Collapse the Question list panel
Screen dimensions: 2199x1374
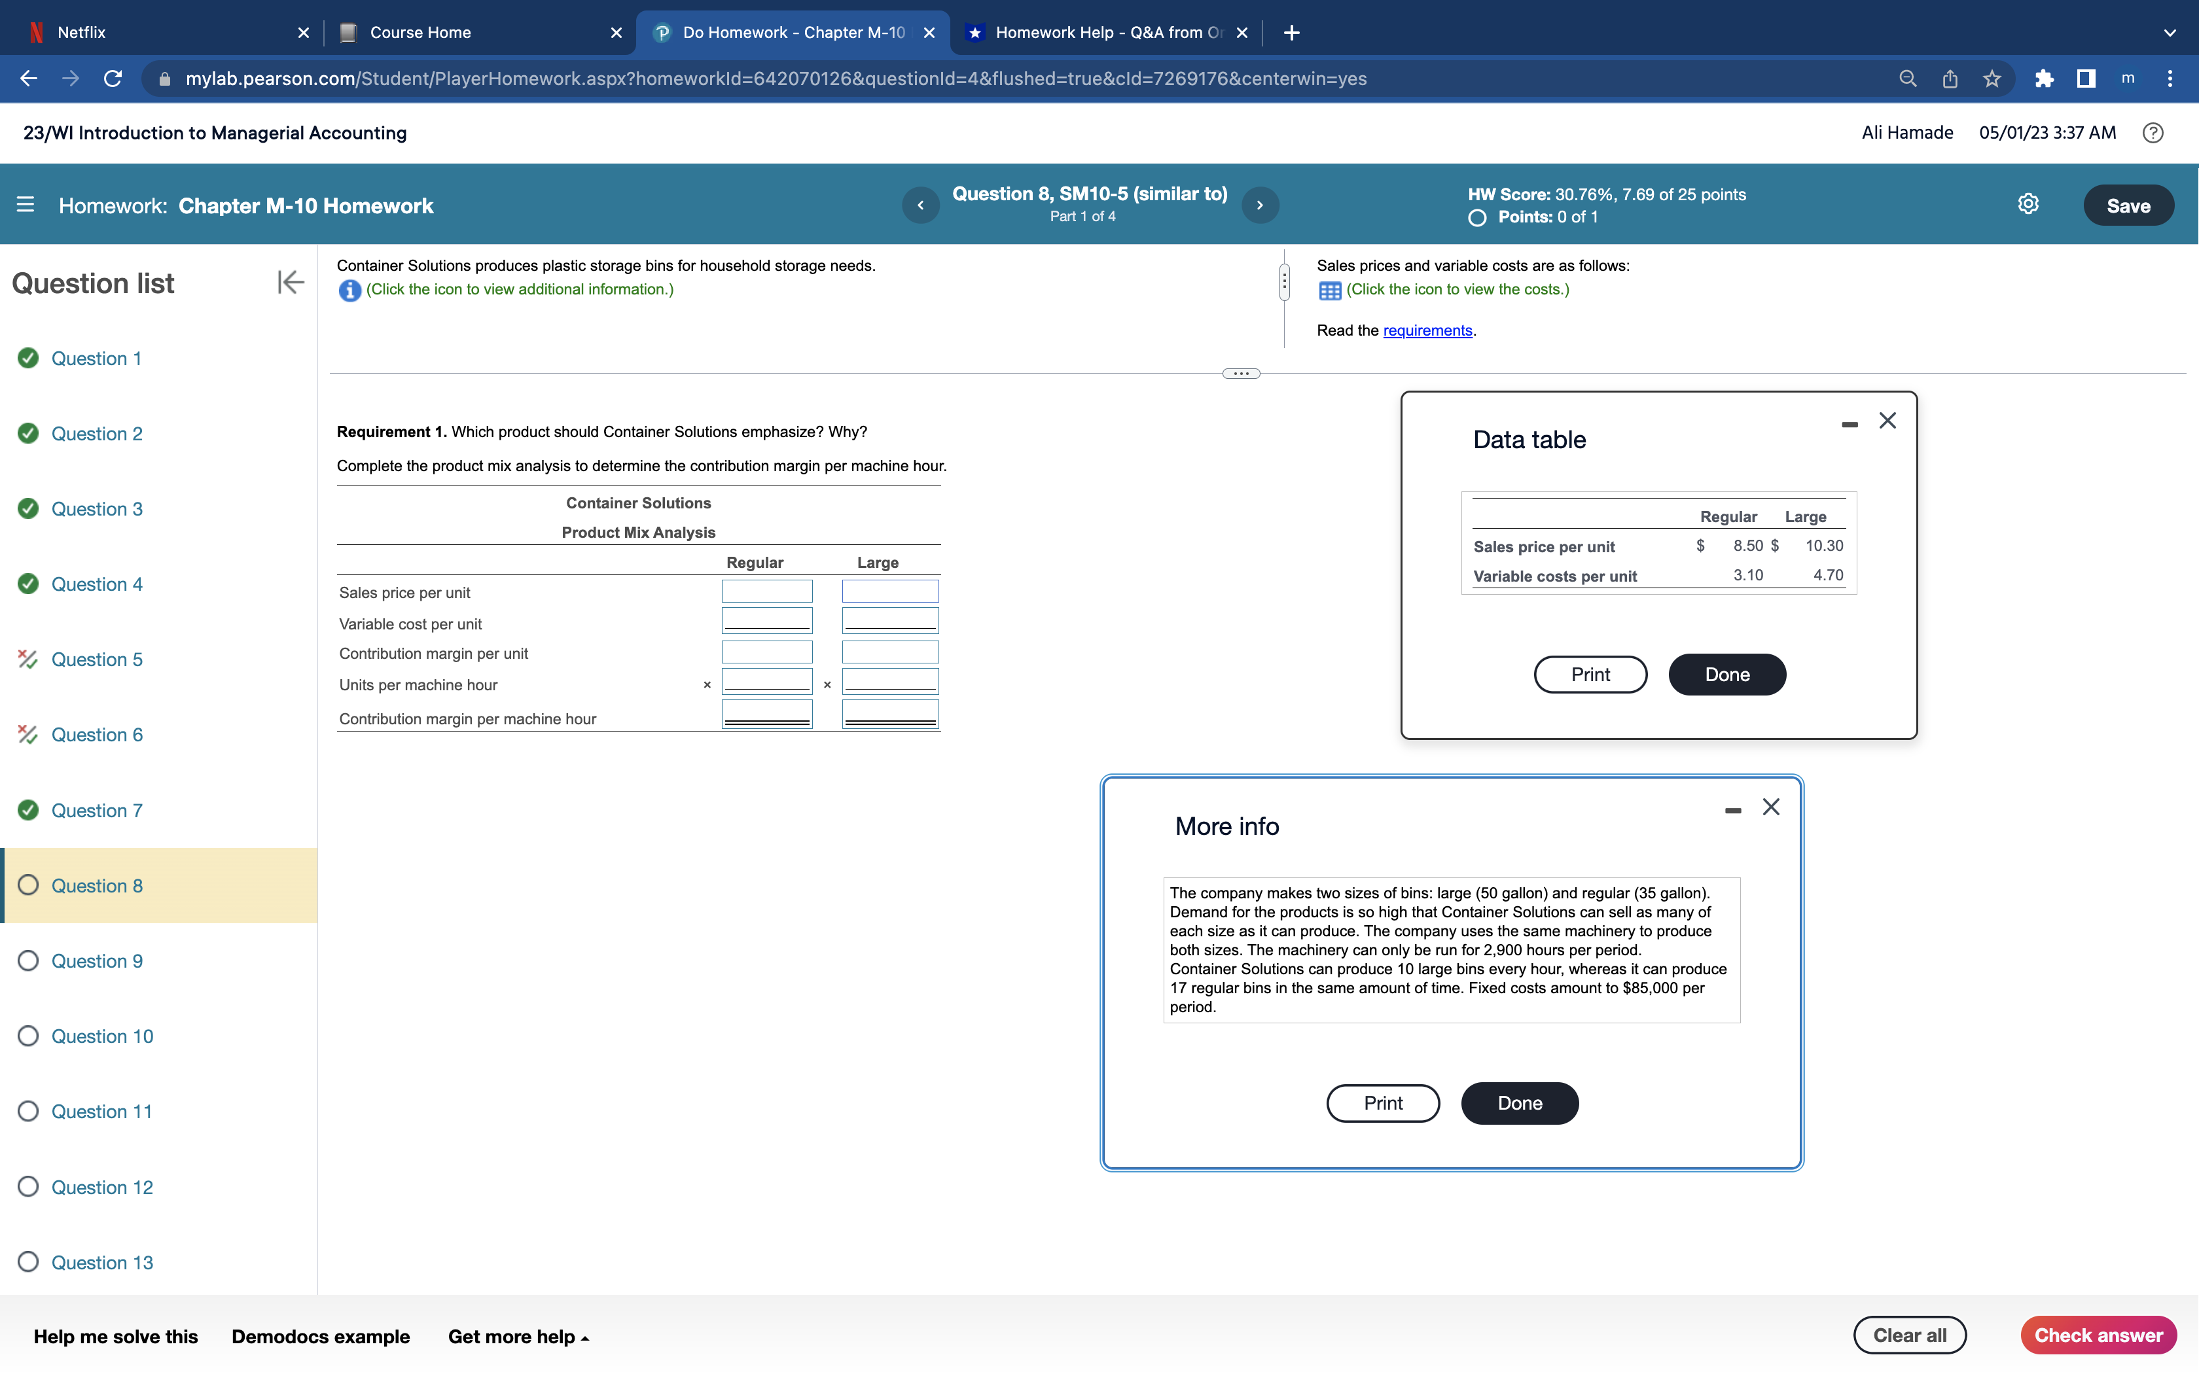click(290, 283)
